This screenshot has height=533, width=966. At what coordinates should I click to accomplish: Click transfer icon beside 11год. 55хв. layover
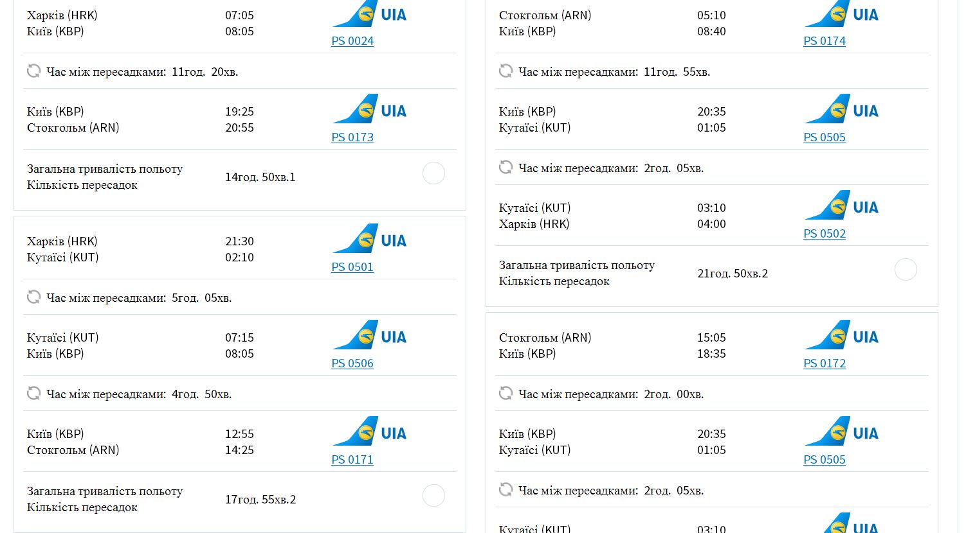tap(506, 71)
